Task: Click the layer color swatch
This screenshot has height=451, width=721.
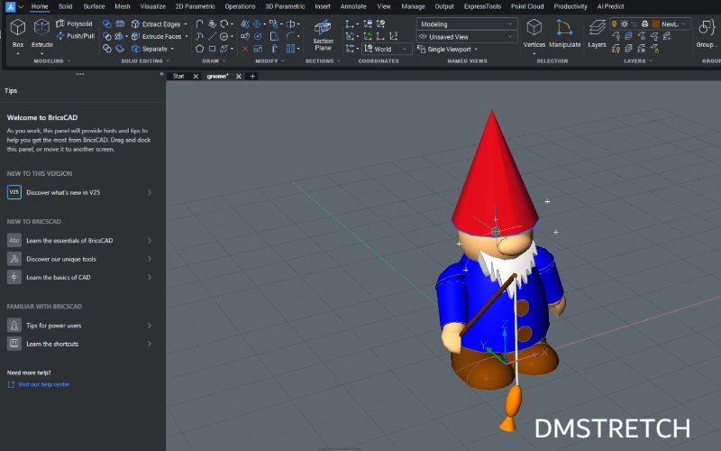Action: coord(655,23)
